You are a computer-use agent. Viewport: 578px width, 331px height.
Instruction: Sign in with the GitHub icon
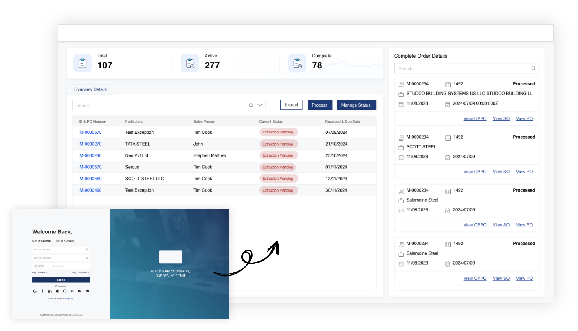[64, 291]
